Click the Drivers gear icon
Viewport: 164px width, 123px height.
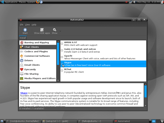point(22,60)
